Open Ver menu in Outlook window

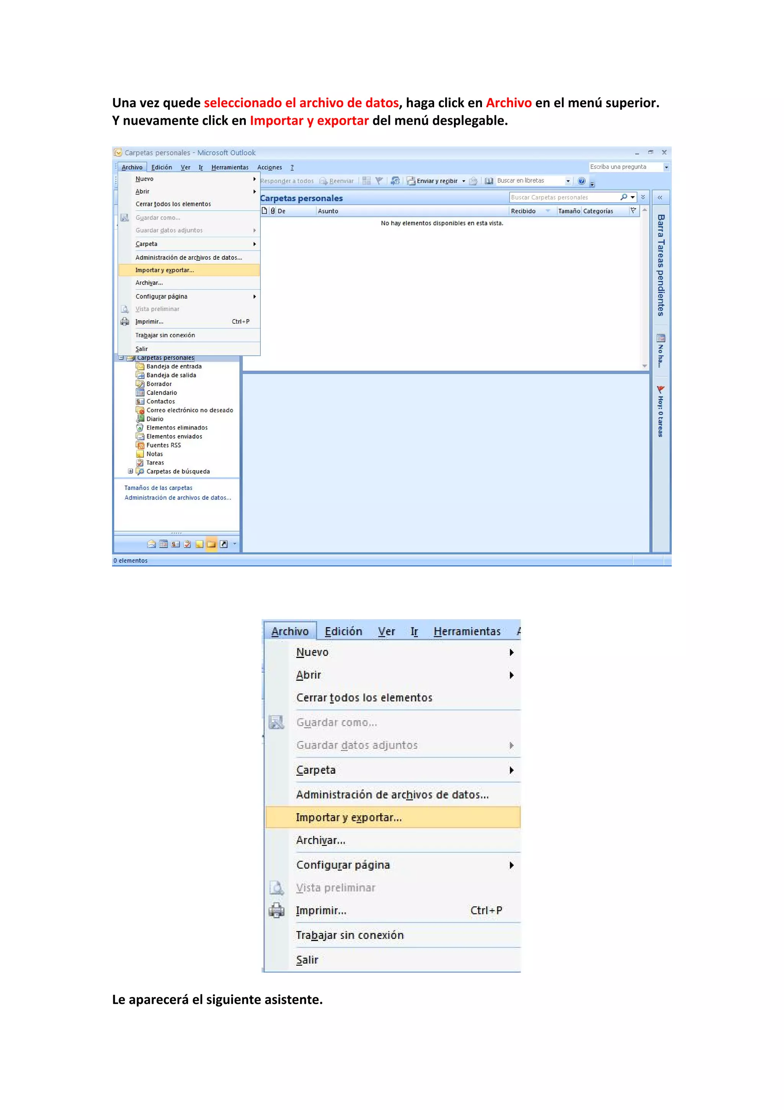coord(186,167)
